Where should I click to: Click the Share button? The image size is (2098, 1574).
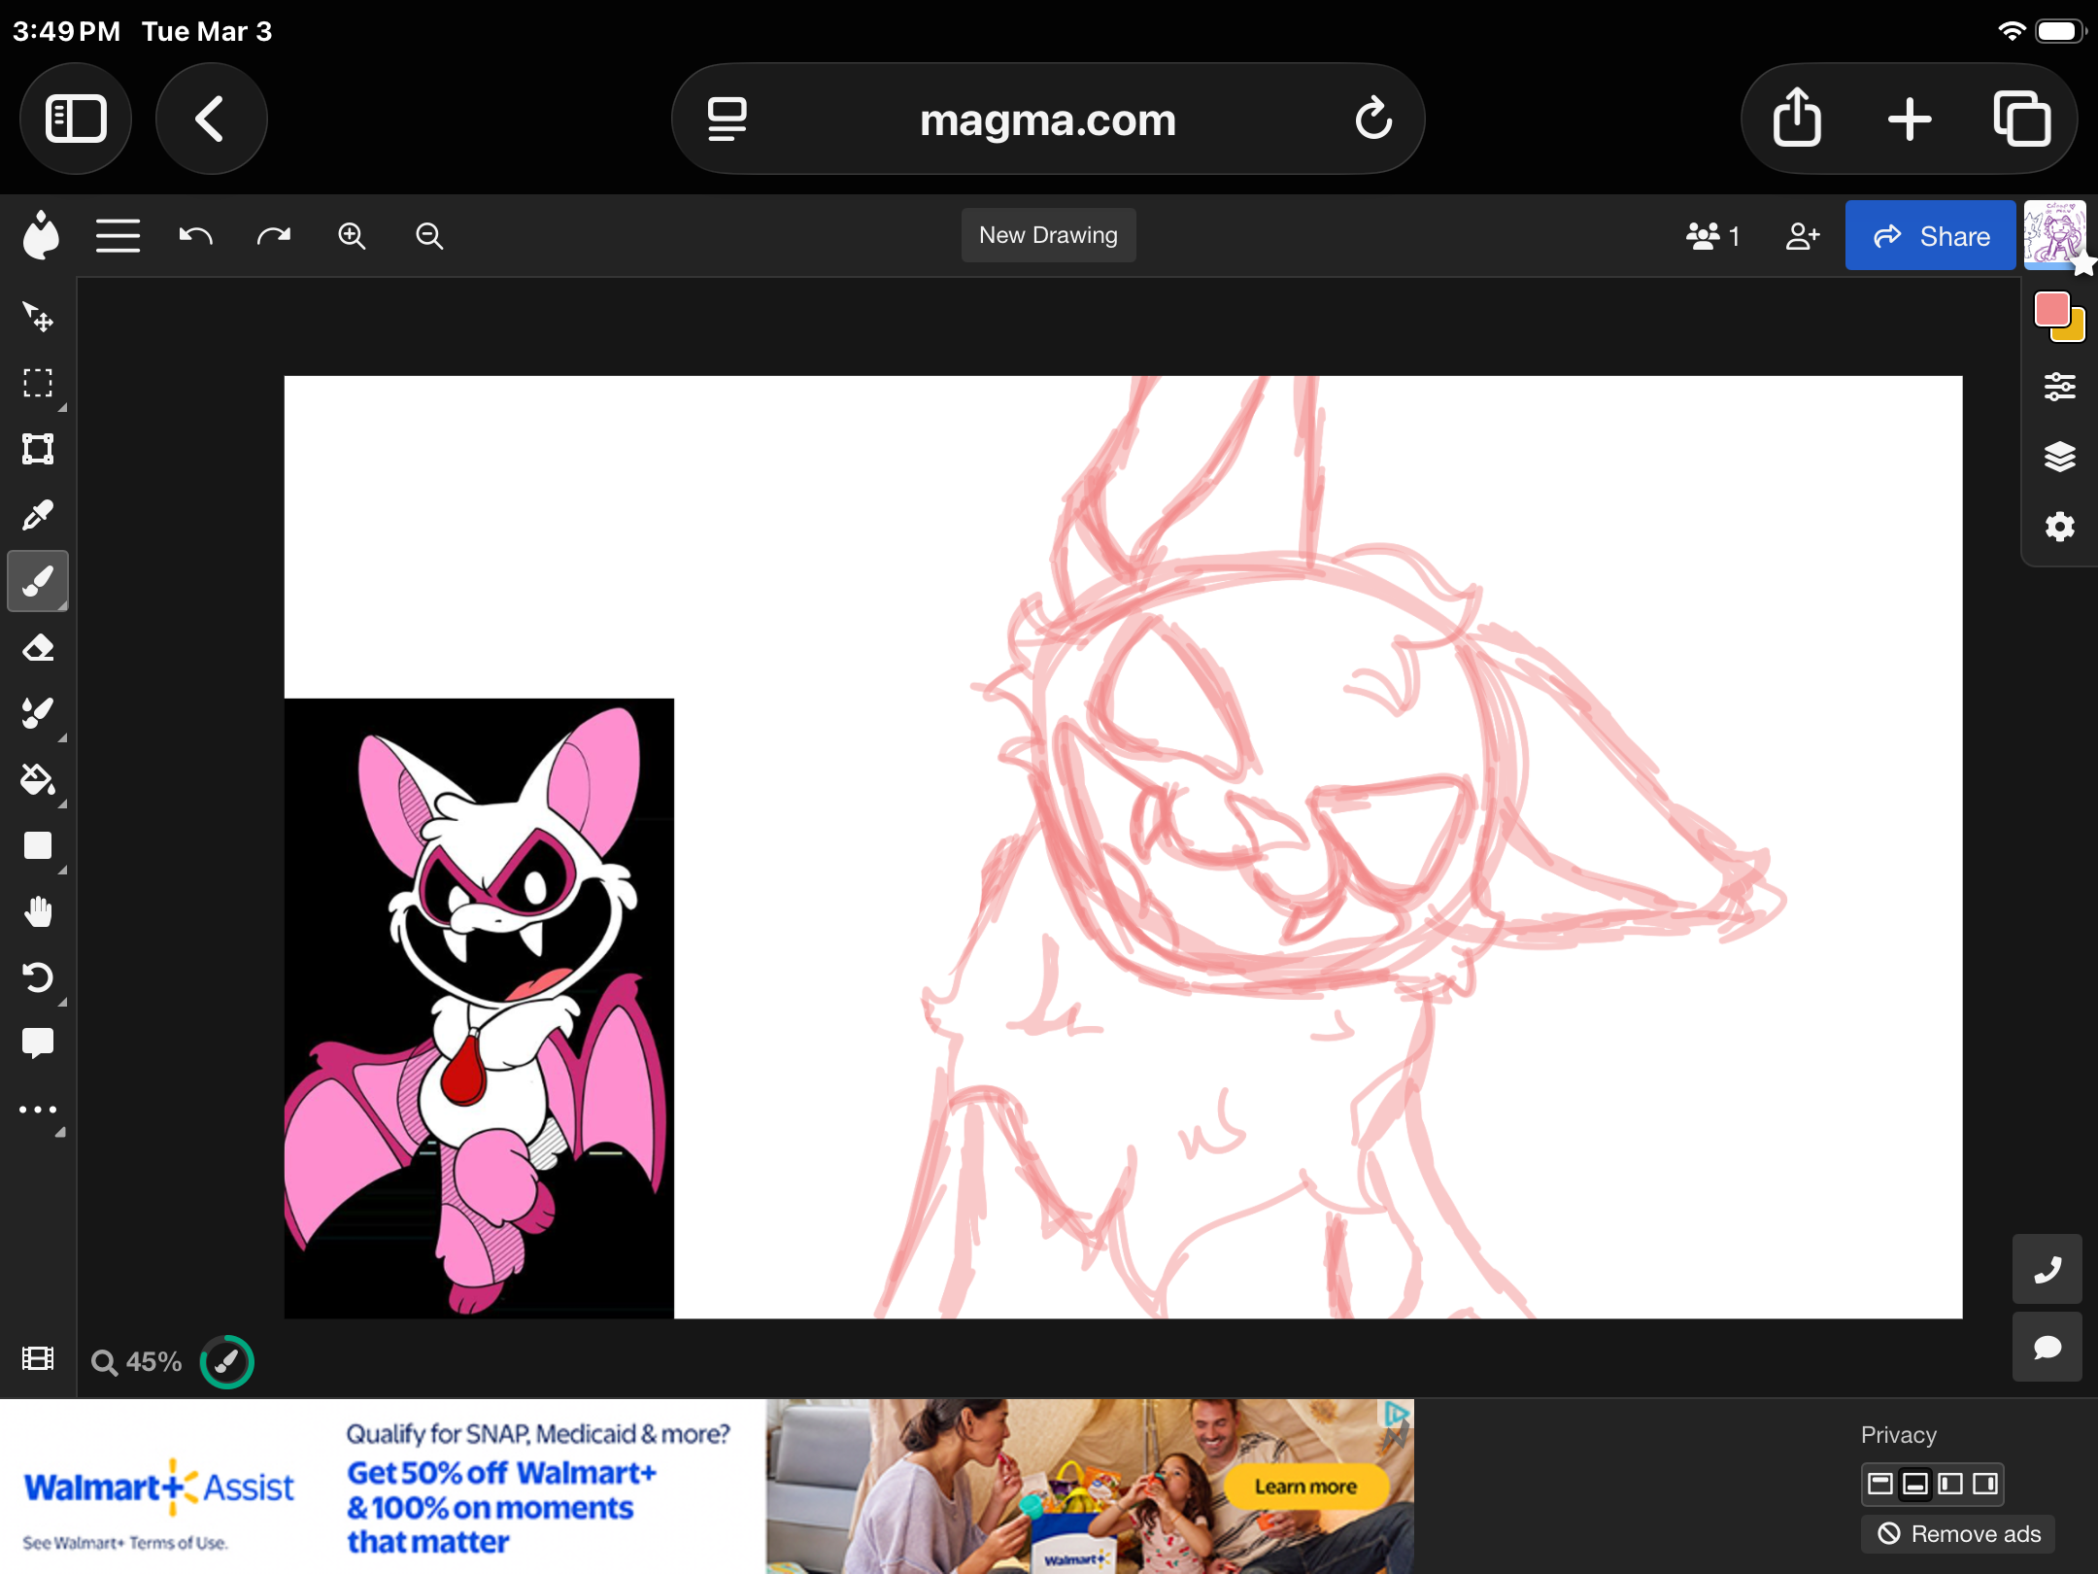tap(1929, 234)
